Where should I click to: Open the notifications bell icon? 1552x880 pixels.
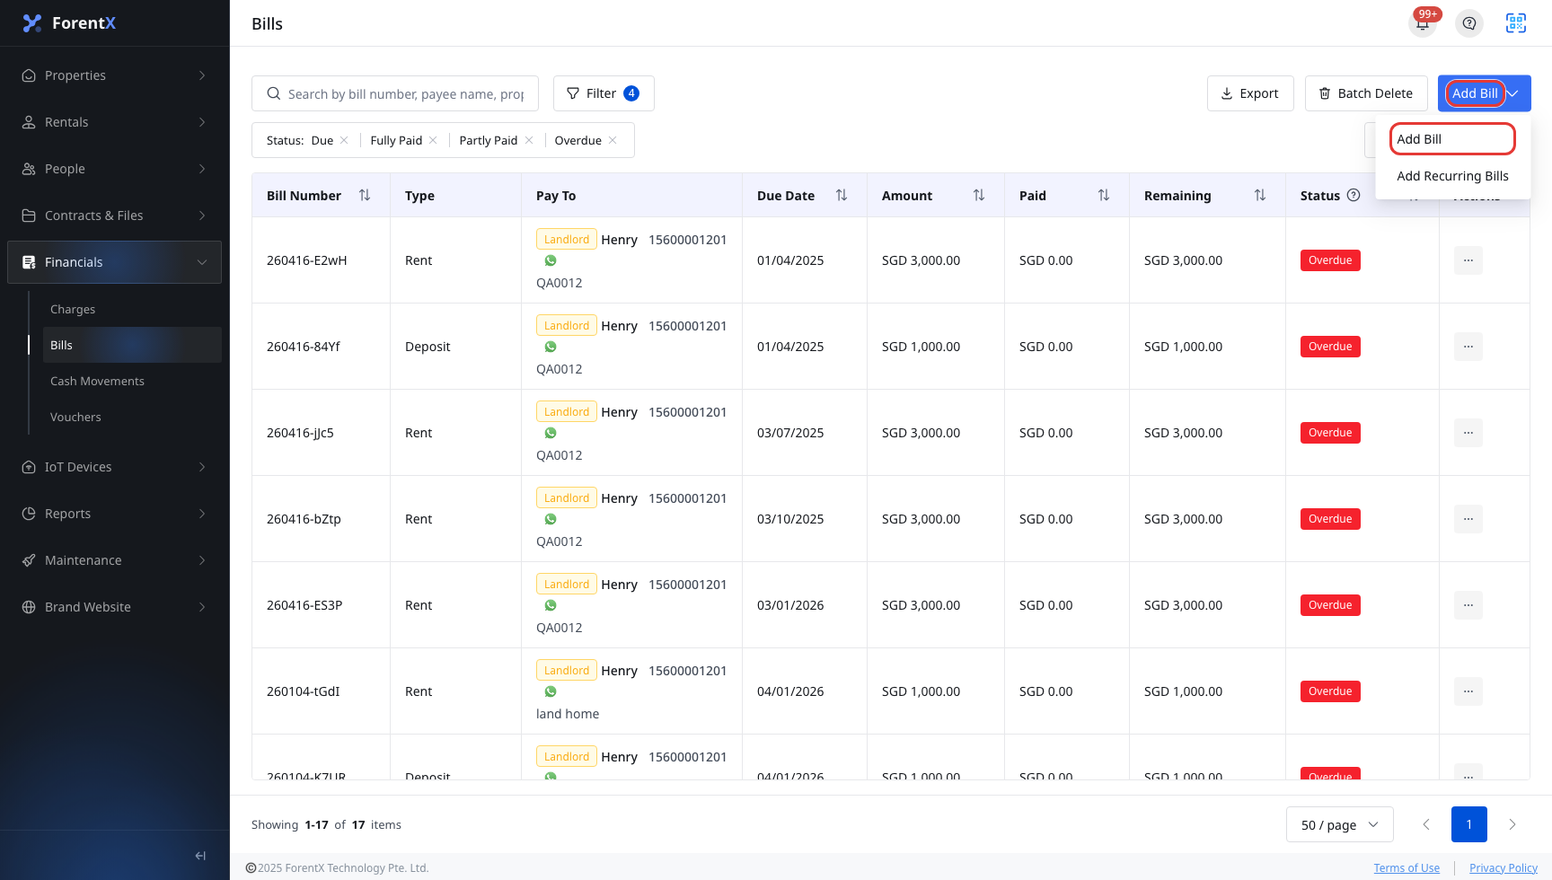pos(1423,23)
